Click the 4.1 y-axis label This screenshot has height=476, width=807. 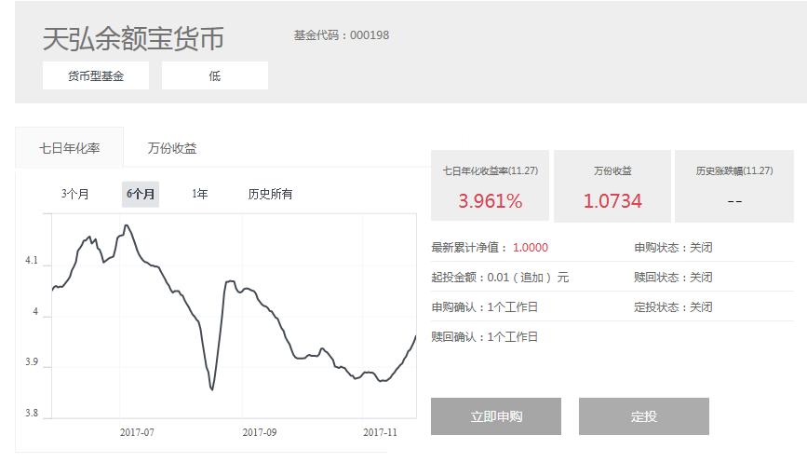tap(32, 261)
